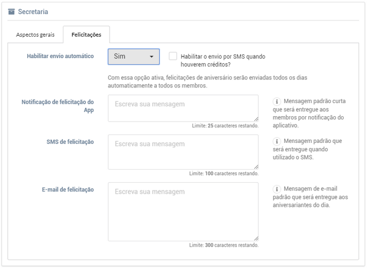Screen dimensions: 367x268
Task: Select the Felicitações tab
Action: tap(87, 35)
